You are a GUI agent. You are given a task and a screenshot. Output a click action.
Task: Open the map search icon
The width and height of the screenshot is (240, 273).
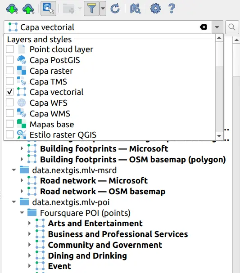click(x=135, y=9)
